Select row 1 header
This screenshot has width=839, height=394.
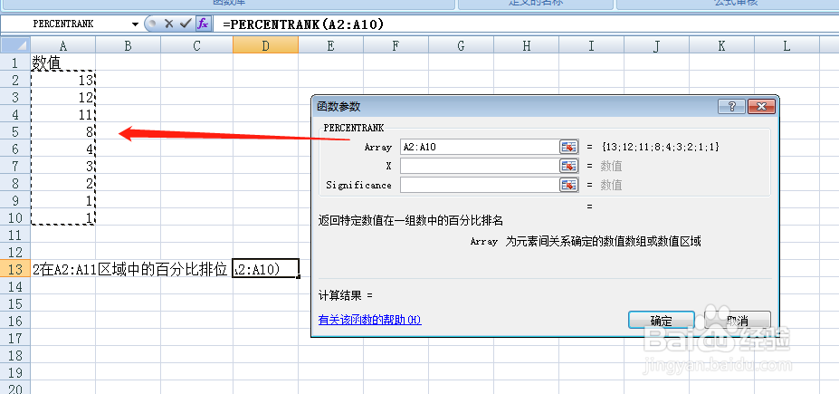(15, 62)
